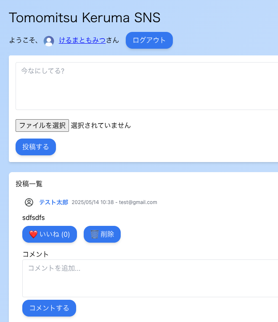Submit comment with コメントする button
The image size is (278, 322).
49,308
